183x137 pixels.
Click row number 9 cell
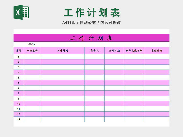click(x=19, y=98)
